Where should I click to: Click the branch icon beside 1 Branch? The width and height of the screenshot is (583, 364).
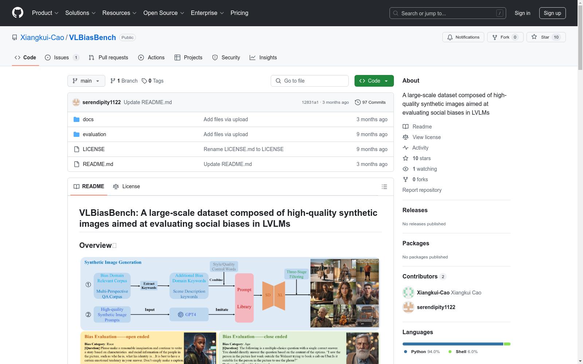click(113, 81)
